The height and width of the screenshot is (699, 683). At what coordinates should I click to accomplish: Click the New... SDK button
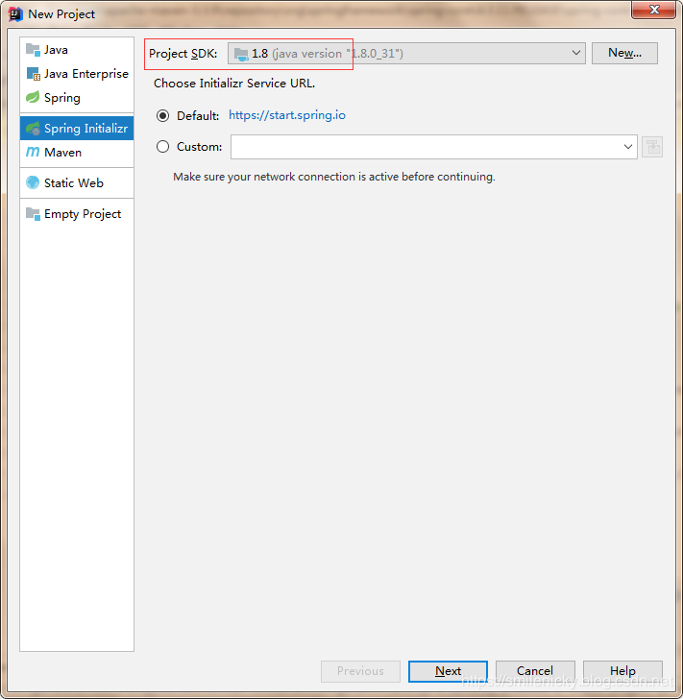(624, 53)
